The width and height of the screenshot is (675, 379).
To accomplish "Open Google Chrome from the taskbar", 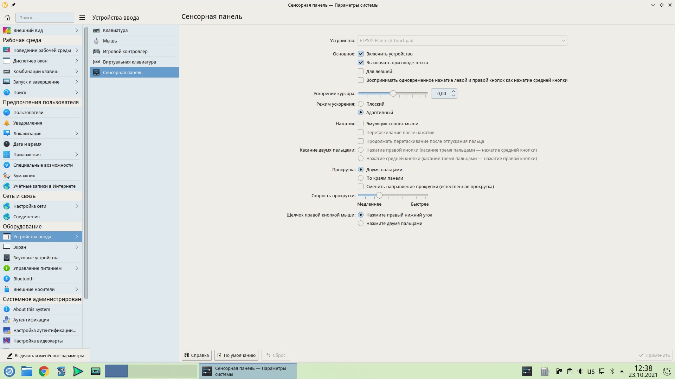I will (x=44, y=371).
